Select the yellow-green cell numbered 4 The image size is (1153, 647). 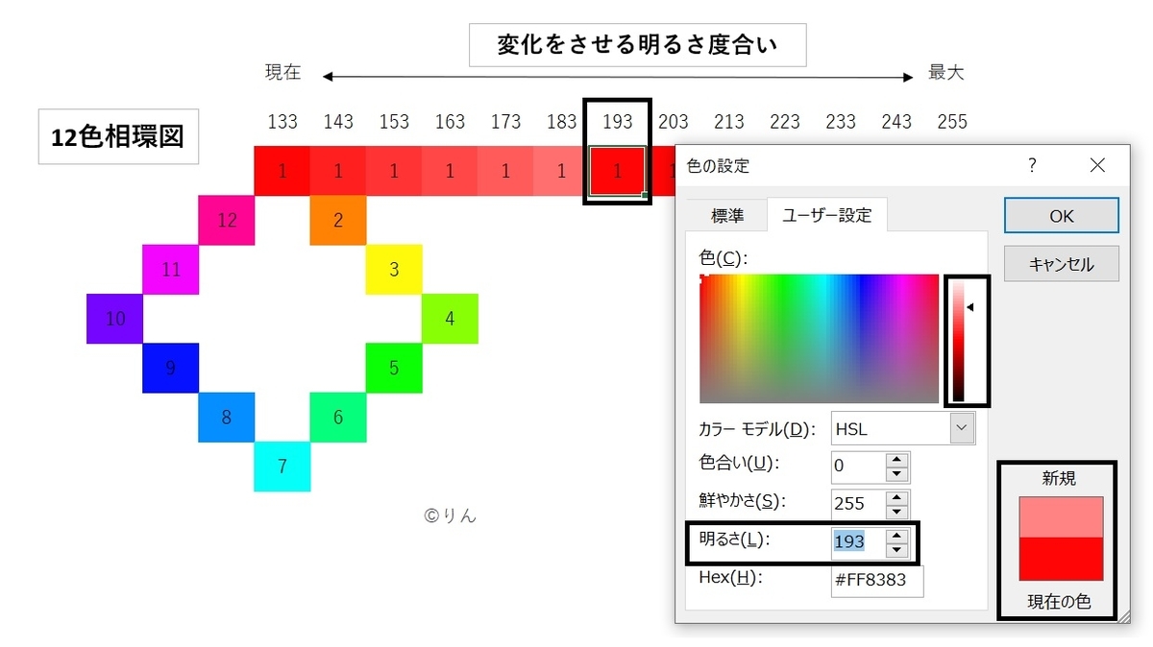450,318
